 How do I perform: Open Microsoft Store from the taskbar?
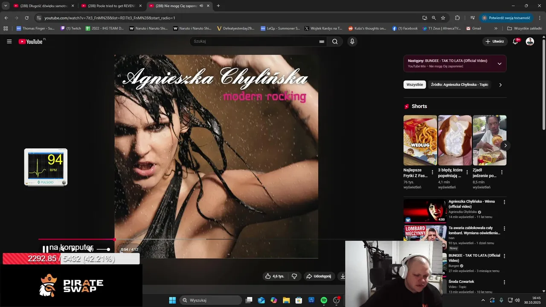pyautogui.click(x=299, y=300)
